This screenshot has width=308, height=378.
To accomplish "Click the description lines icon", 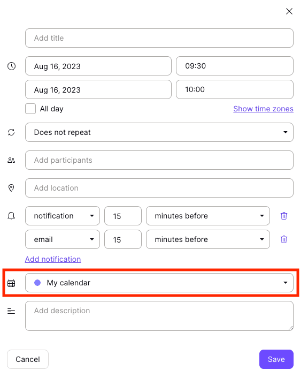I will 11,311.
